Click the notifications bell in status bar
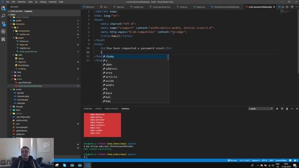Screen dimensions: 299x168 [295, 161]
